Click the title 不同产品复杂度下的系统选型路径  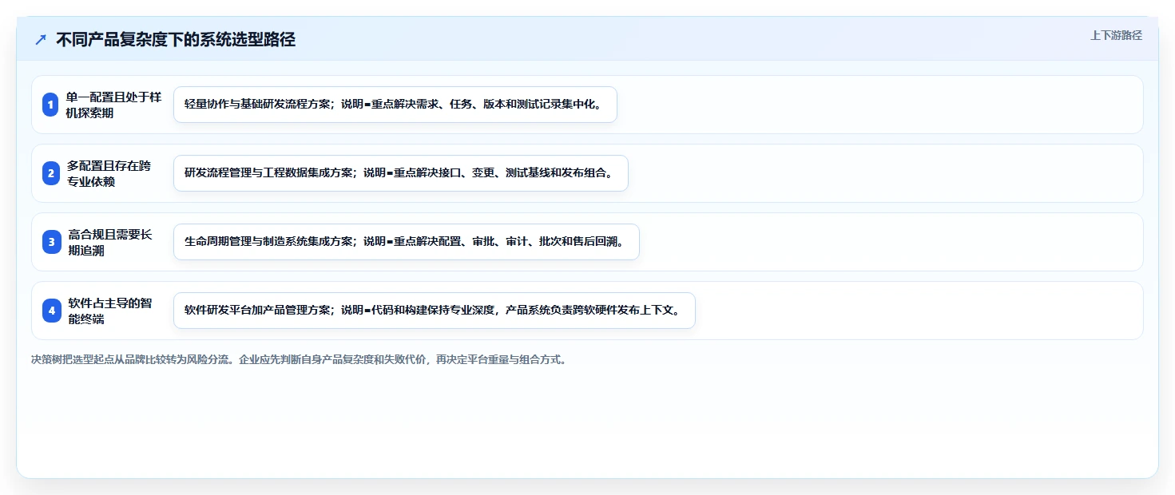click(176, 40)
